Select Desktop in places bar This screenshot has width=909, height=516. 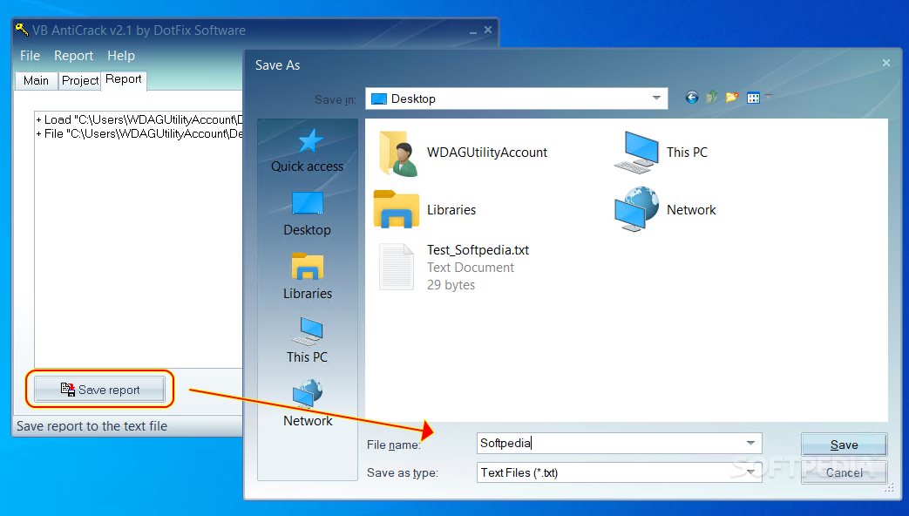coord(308,214)
